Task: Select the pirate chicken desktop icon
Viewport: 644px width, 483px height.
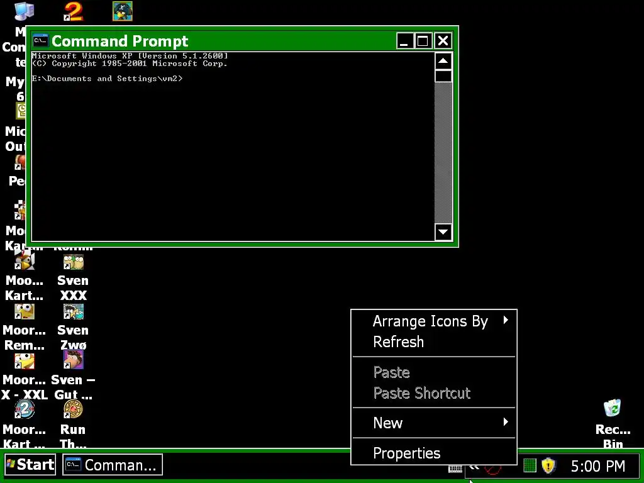Action: 123,11
